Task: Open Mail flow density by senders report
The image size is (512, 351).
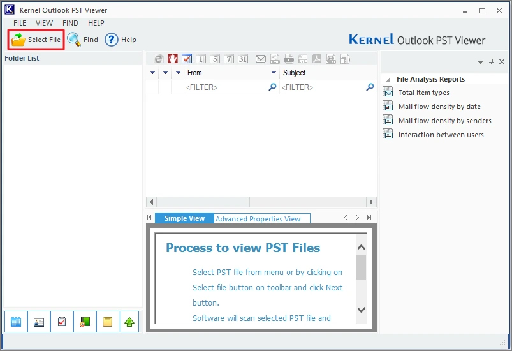Action: (444, 121)
